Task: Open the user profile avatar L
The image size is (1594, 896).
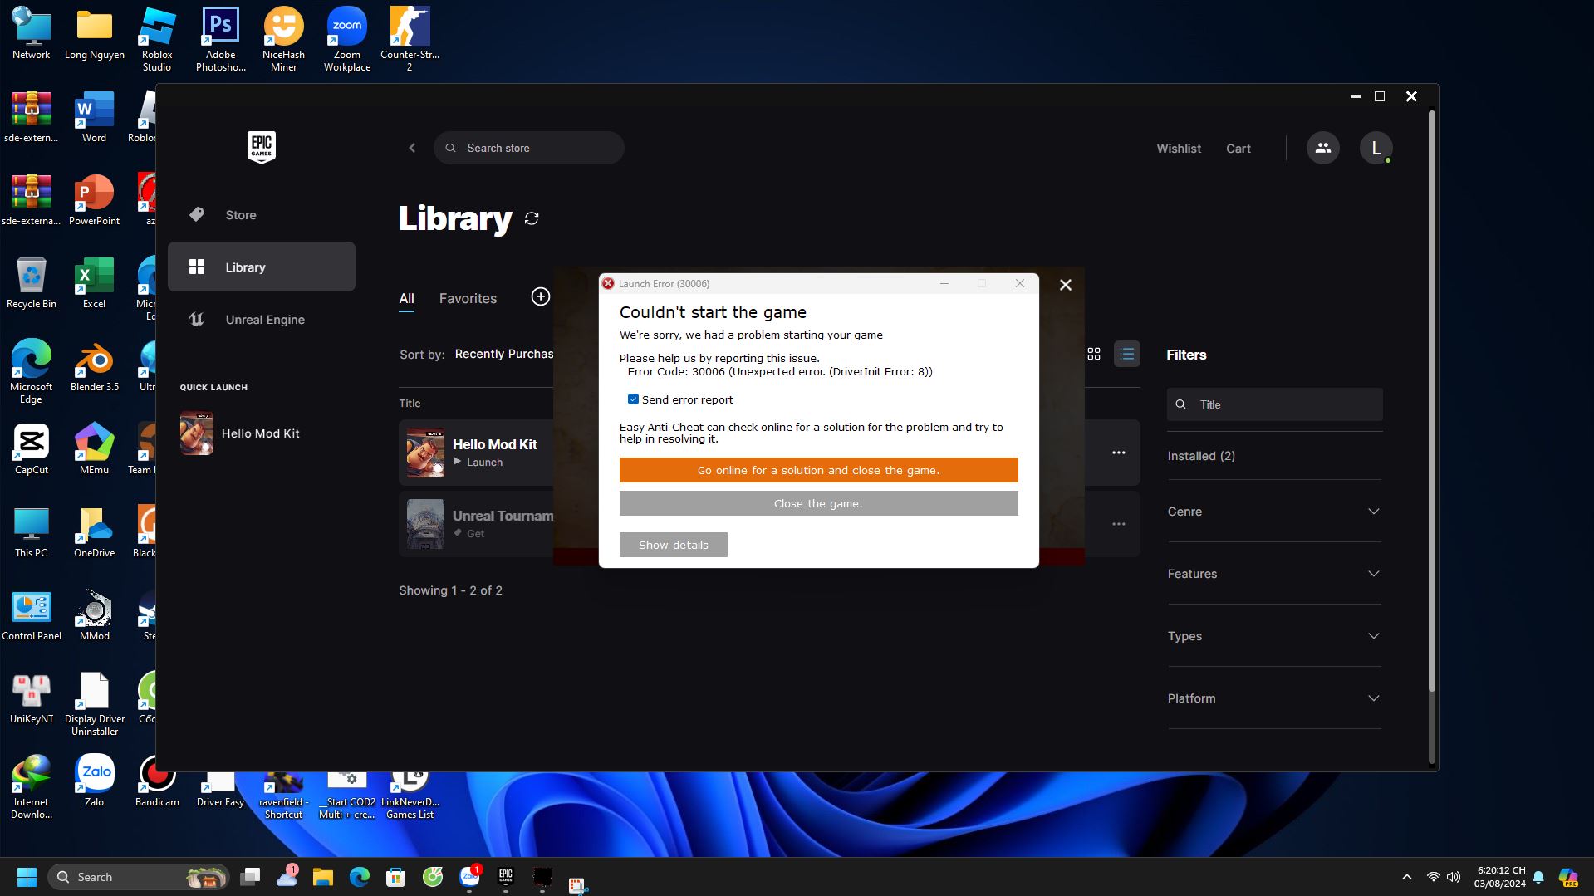Action: click(1376, 148)
